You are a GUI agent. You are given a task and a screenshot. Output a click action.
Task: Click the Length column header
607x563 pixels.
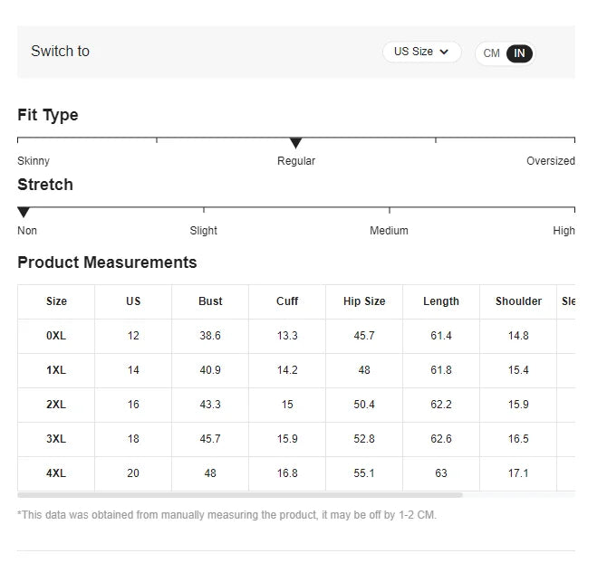click(x=441, y=301)
